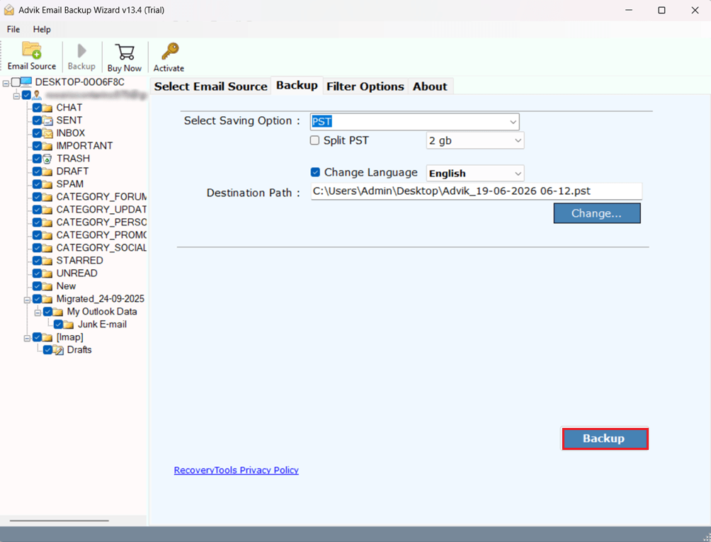Uncheck the SPAM folder checkbox
Viewport: 711px width, 542px height.
[x=38, y=184]
